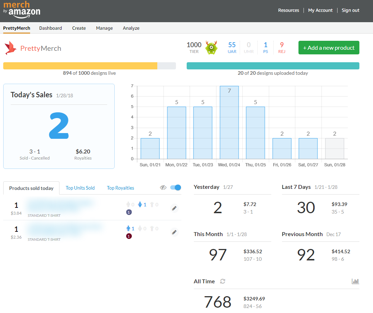
Task: Click the Sat, 01/27 chart bar
Action: click(308, 148)
